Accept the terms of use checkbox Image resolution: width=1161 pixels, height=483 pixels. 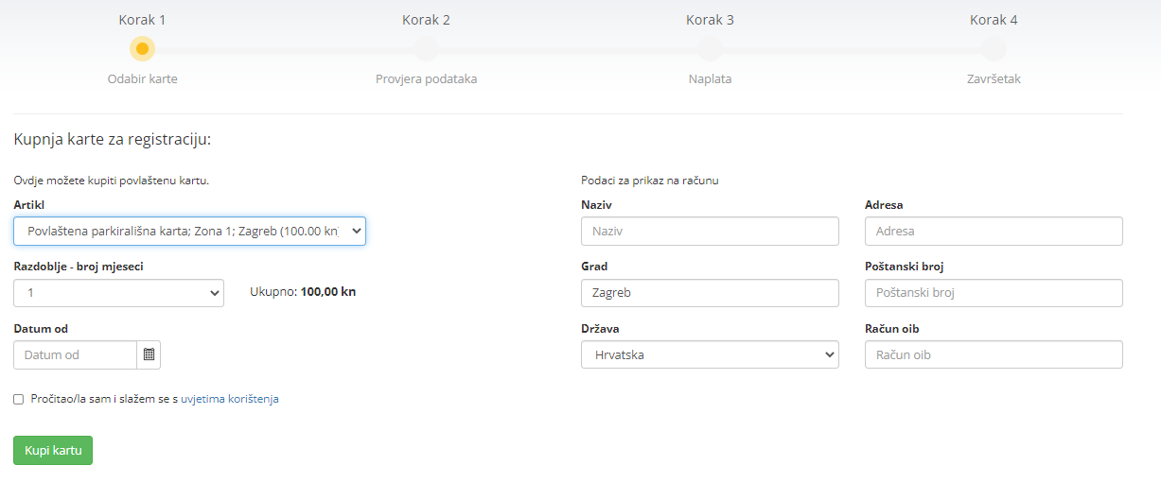[19, 400]
